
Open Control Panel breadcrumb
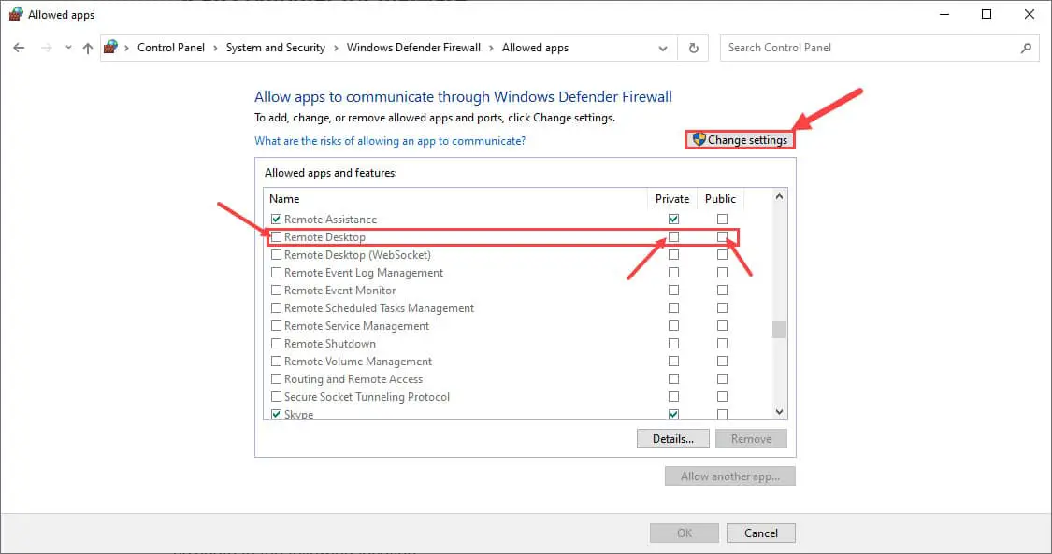click(171, 48)
